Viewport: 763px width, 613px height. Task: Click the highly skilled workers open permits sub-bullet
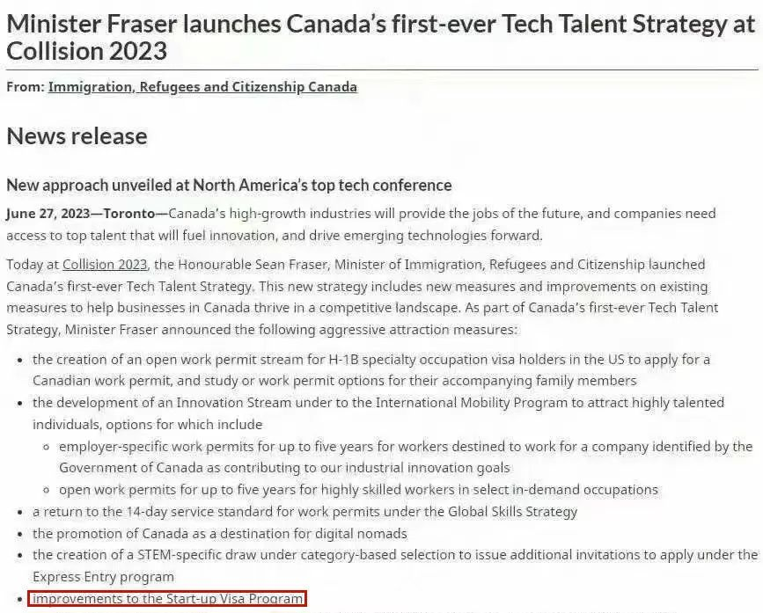(x=359, y=490)
